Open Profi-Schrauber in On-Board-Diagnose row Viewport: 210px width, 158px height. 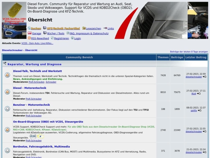tap(34, 141)
